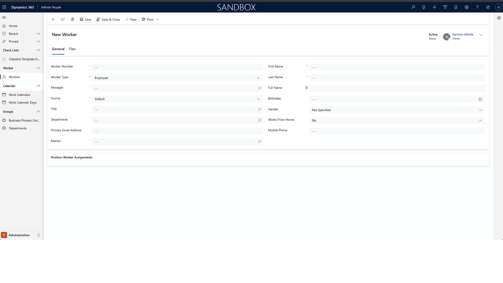Go back using the arrow button
This screenshot has height=283, width=503.
[53, 19]
